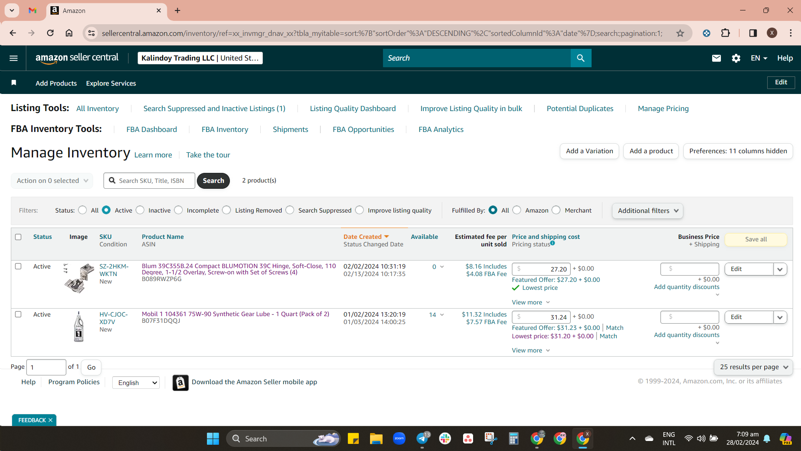This screenshot has width=801, height=451.
Task: Click the Amazon Seller Central logo
Action: [x=77, y=58]
